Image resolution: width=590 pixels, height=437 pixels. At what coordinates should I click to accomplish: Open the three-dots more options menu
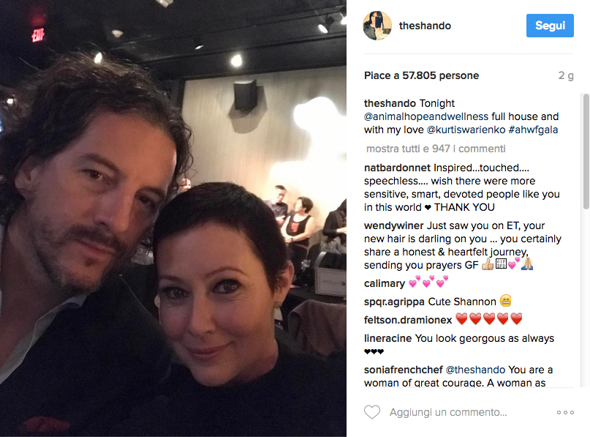[x=565, y=413]
